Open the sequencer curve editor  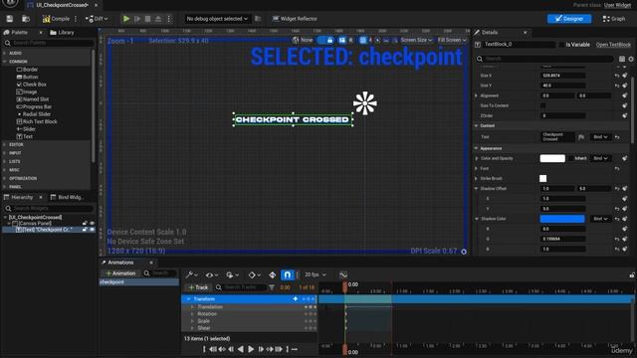[x=343, y=274]
